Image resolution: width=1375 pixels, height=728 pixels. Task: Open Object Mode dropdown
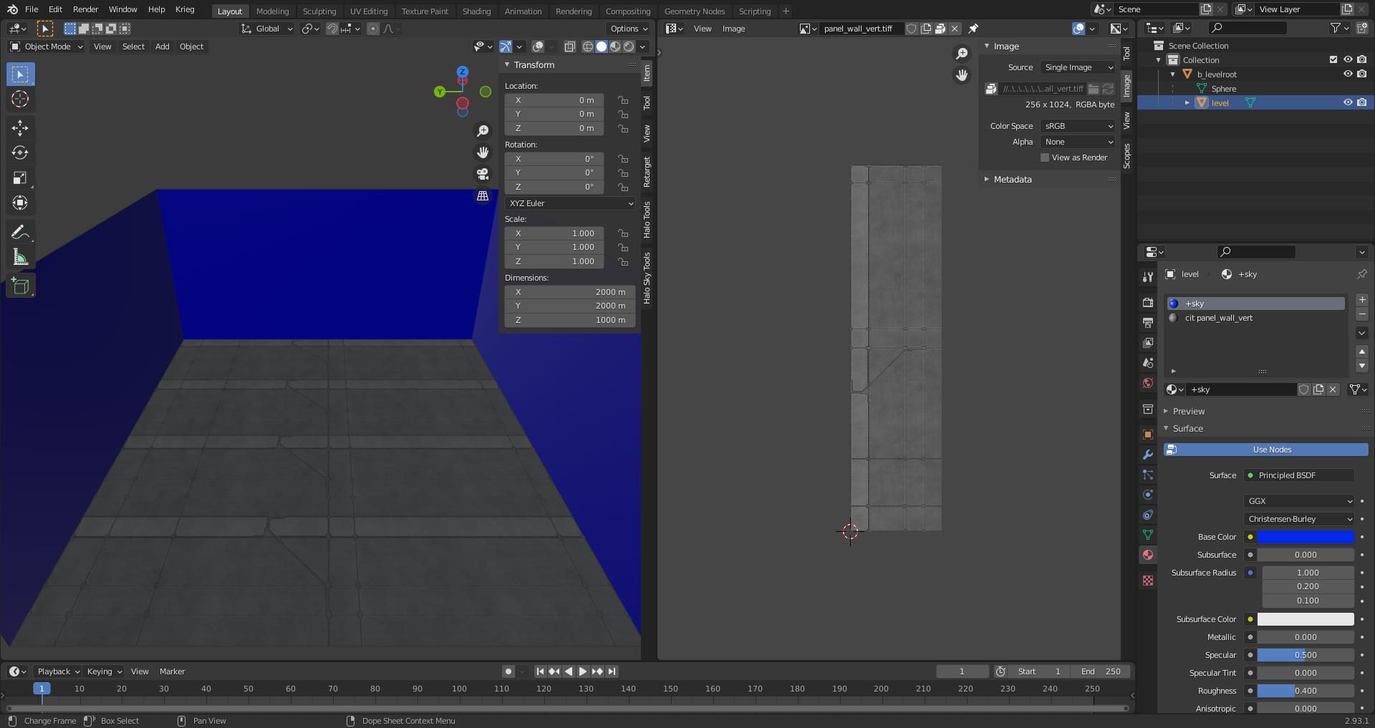point(47,47)
